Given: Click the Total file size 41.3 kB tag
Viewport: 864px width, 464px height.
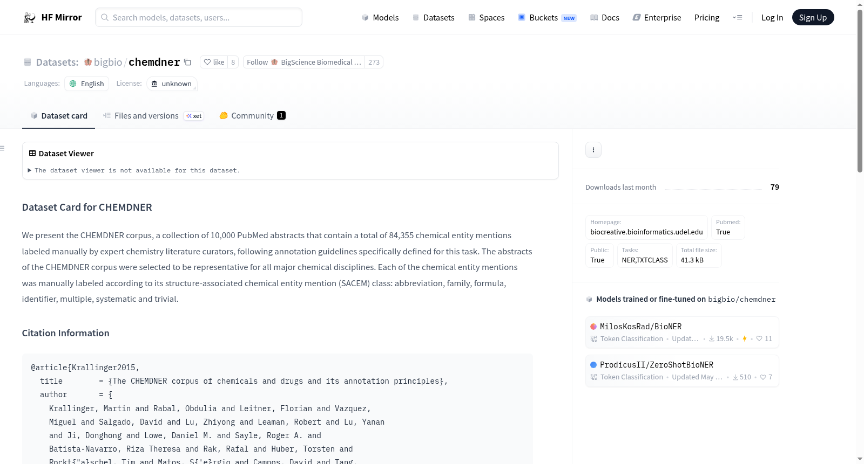Looking at the screenshot, I should [x=699, y=255].
